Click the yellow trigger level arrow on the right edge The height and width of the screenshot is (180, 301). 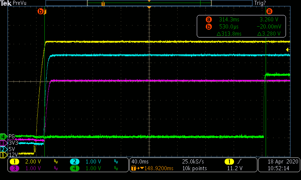click(x=288, y=49)
